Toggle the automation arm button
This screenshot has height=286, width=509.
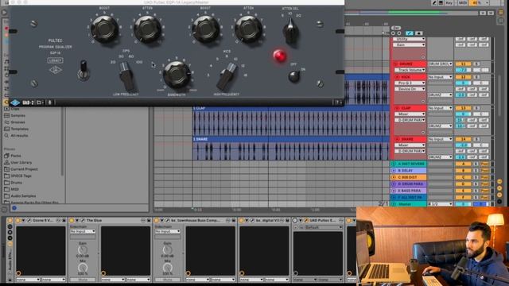[x=410, y=33]
